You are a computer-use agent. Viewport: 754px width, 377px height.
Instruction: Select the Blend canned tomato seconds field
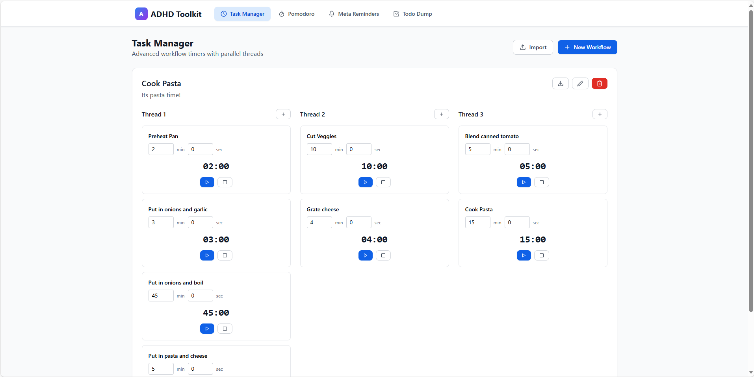pos(517,149)
